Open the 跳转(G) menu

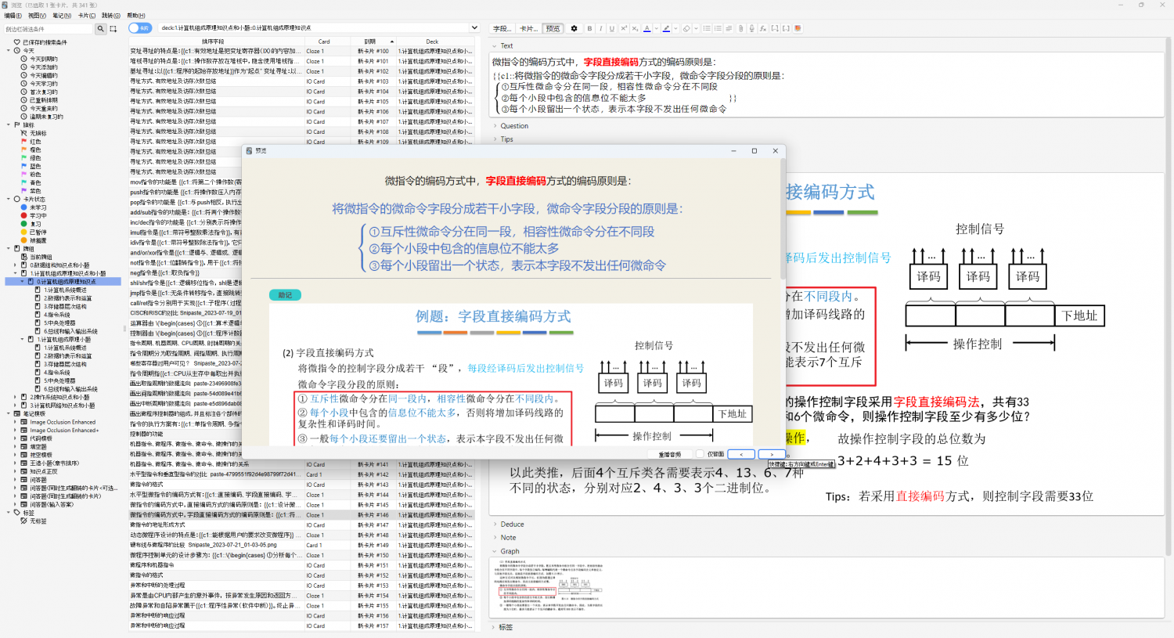tap(112, 16)
